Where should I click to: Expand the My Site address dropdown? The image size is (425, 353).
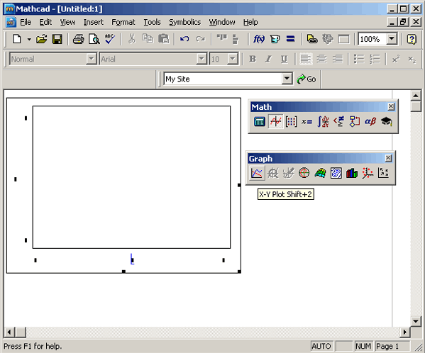pos(287,79)
